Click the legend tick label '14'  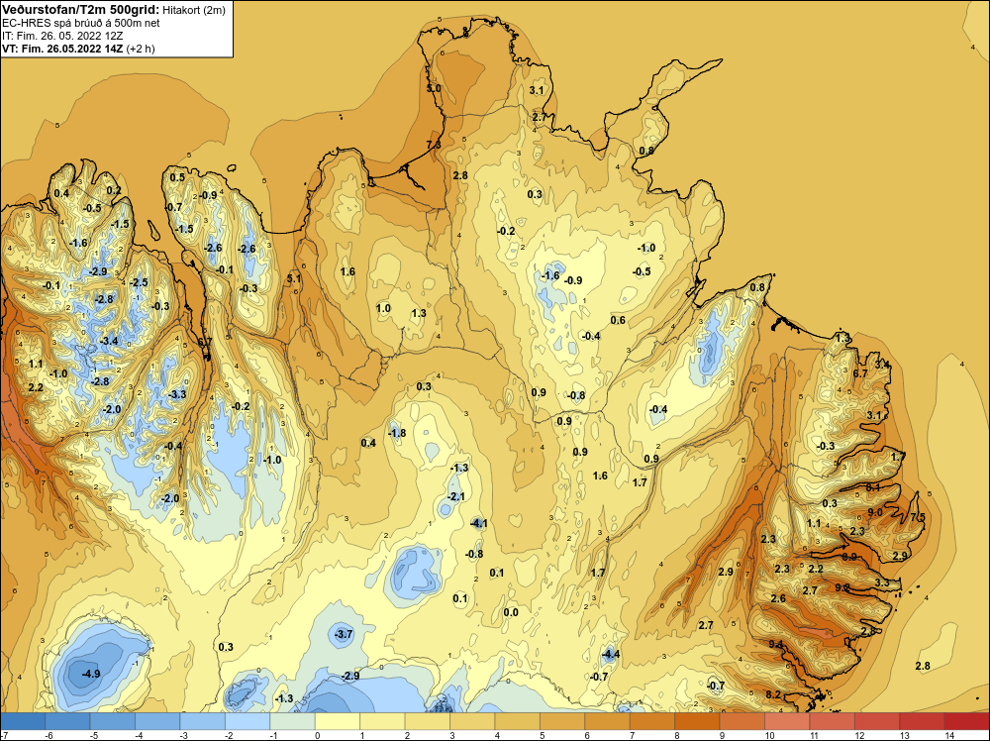tap(949, 735)
